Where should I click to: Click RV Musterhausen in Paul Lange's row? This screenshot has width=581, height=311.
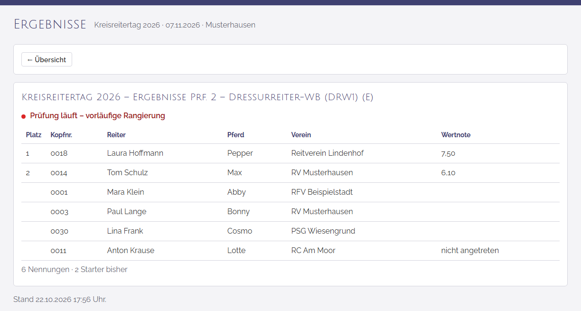tap(322, 212)
